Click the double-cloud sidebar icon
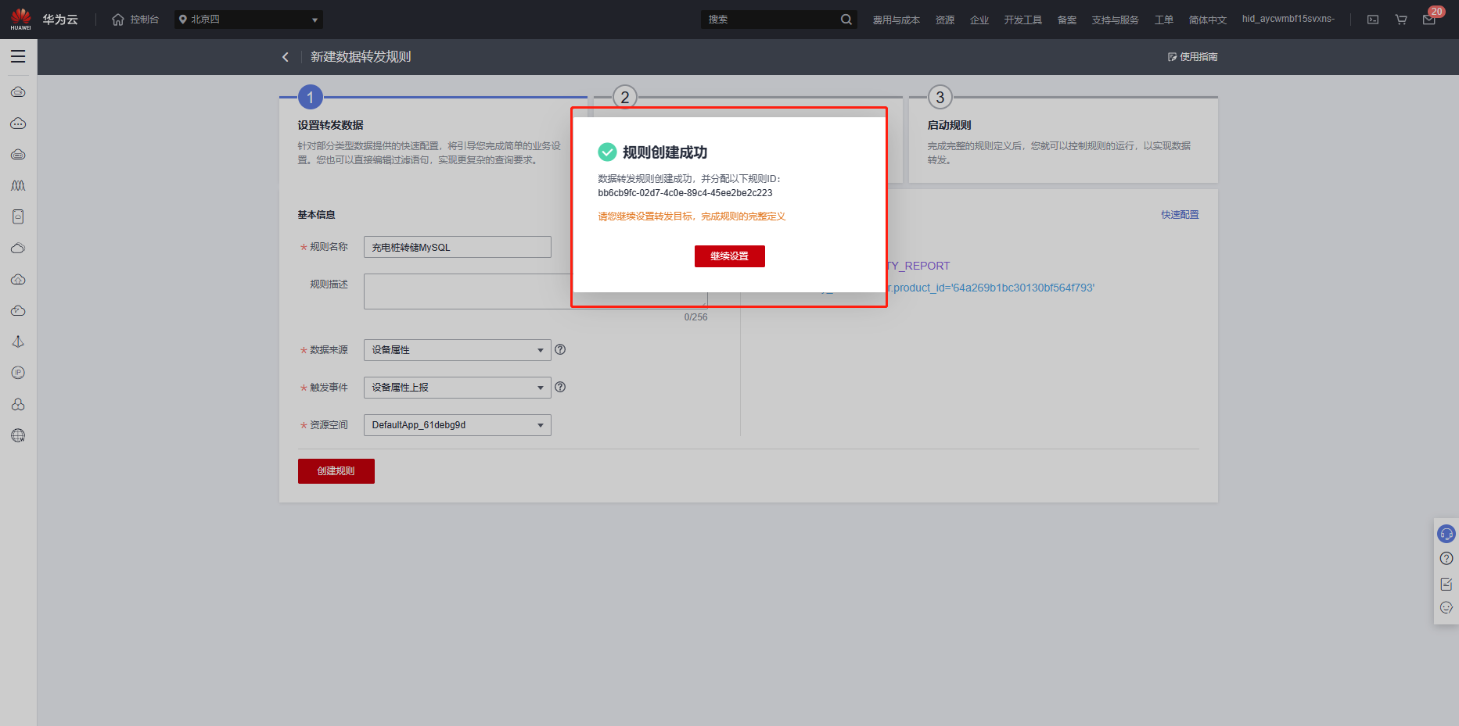Viewport: 1459px width, 726px height. (18, 249)
